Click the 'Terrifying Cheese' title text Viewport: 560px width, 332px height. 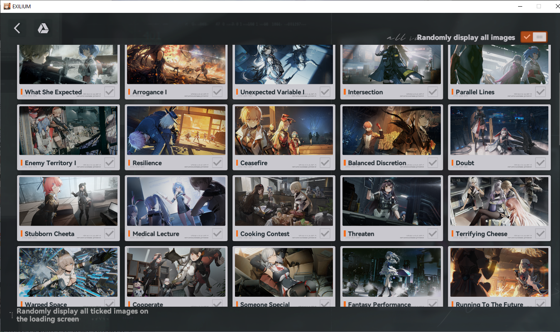click(x=482, y=234)
